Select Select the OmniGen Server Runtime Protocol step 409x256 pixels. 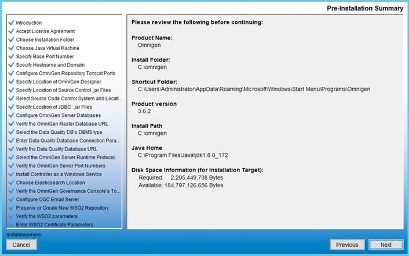[x=65, y=157]
